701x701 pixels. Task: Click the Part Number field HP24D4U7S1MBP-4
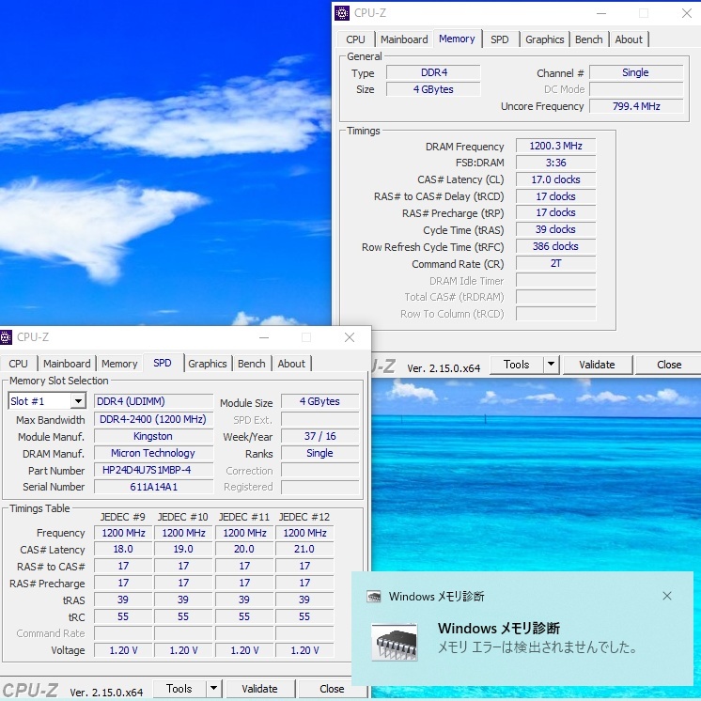click(x=153, y=471)
